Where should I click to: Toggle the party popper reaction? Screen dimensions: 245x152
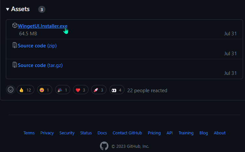[x=63, y=90]
